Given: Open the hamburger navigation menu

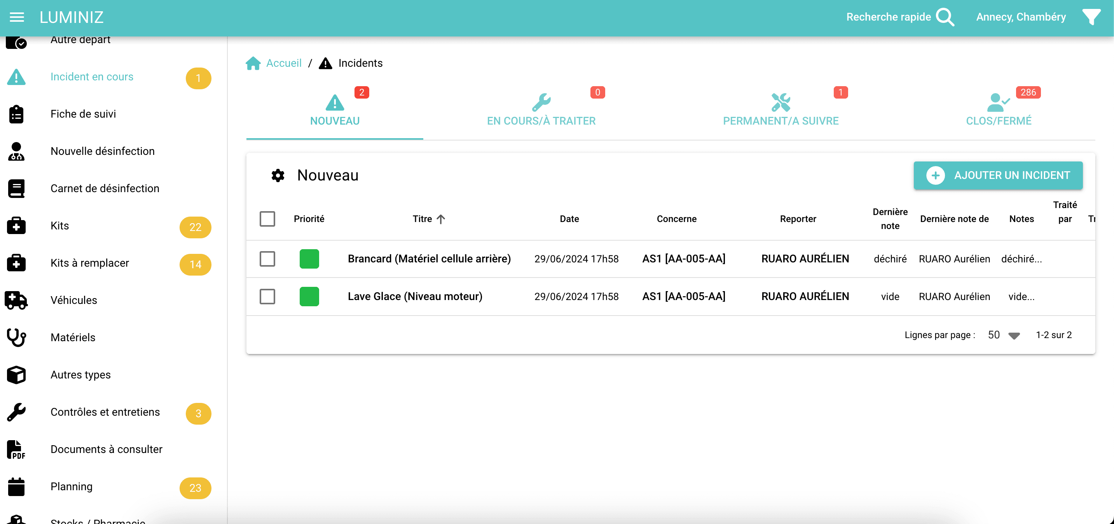Looking at the screenshot, I should point(17,17).
